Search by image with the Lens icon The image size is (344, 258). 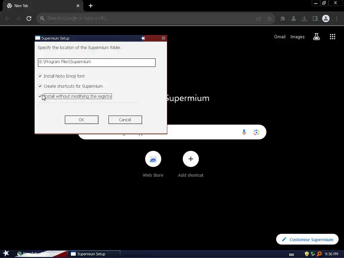(256, 132)
